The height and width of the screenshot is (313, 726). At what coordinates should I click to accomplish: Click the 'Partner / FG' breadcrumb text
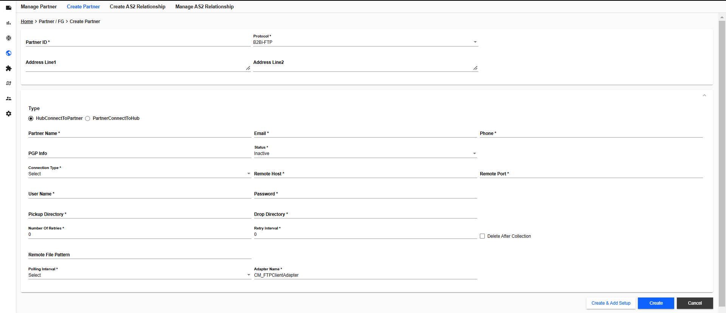[51, 22]
